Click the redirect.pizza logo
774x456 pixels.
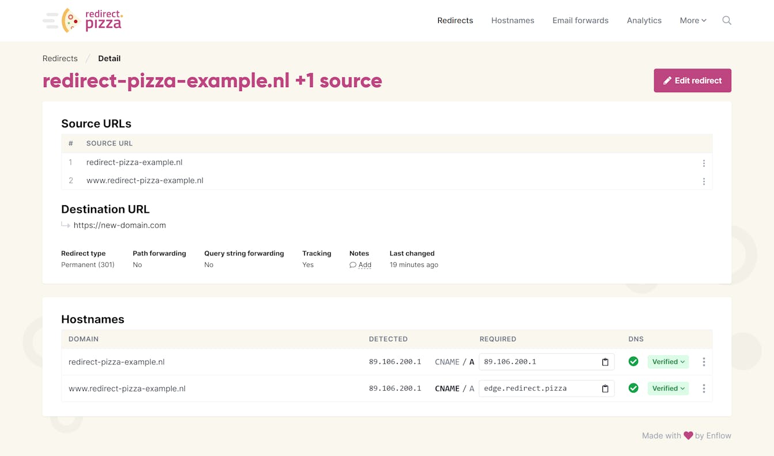[82, 20]
